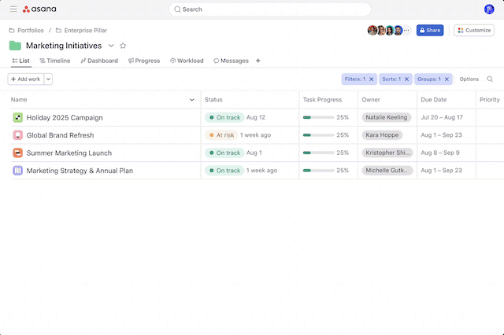Viewport: 504px width, 335px height.
Task: Click the Marketing Strategy & Annual Plan icon
Action: 17,171
